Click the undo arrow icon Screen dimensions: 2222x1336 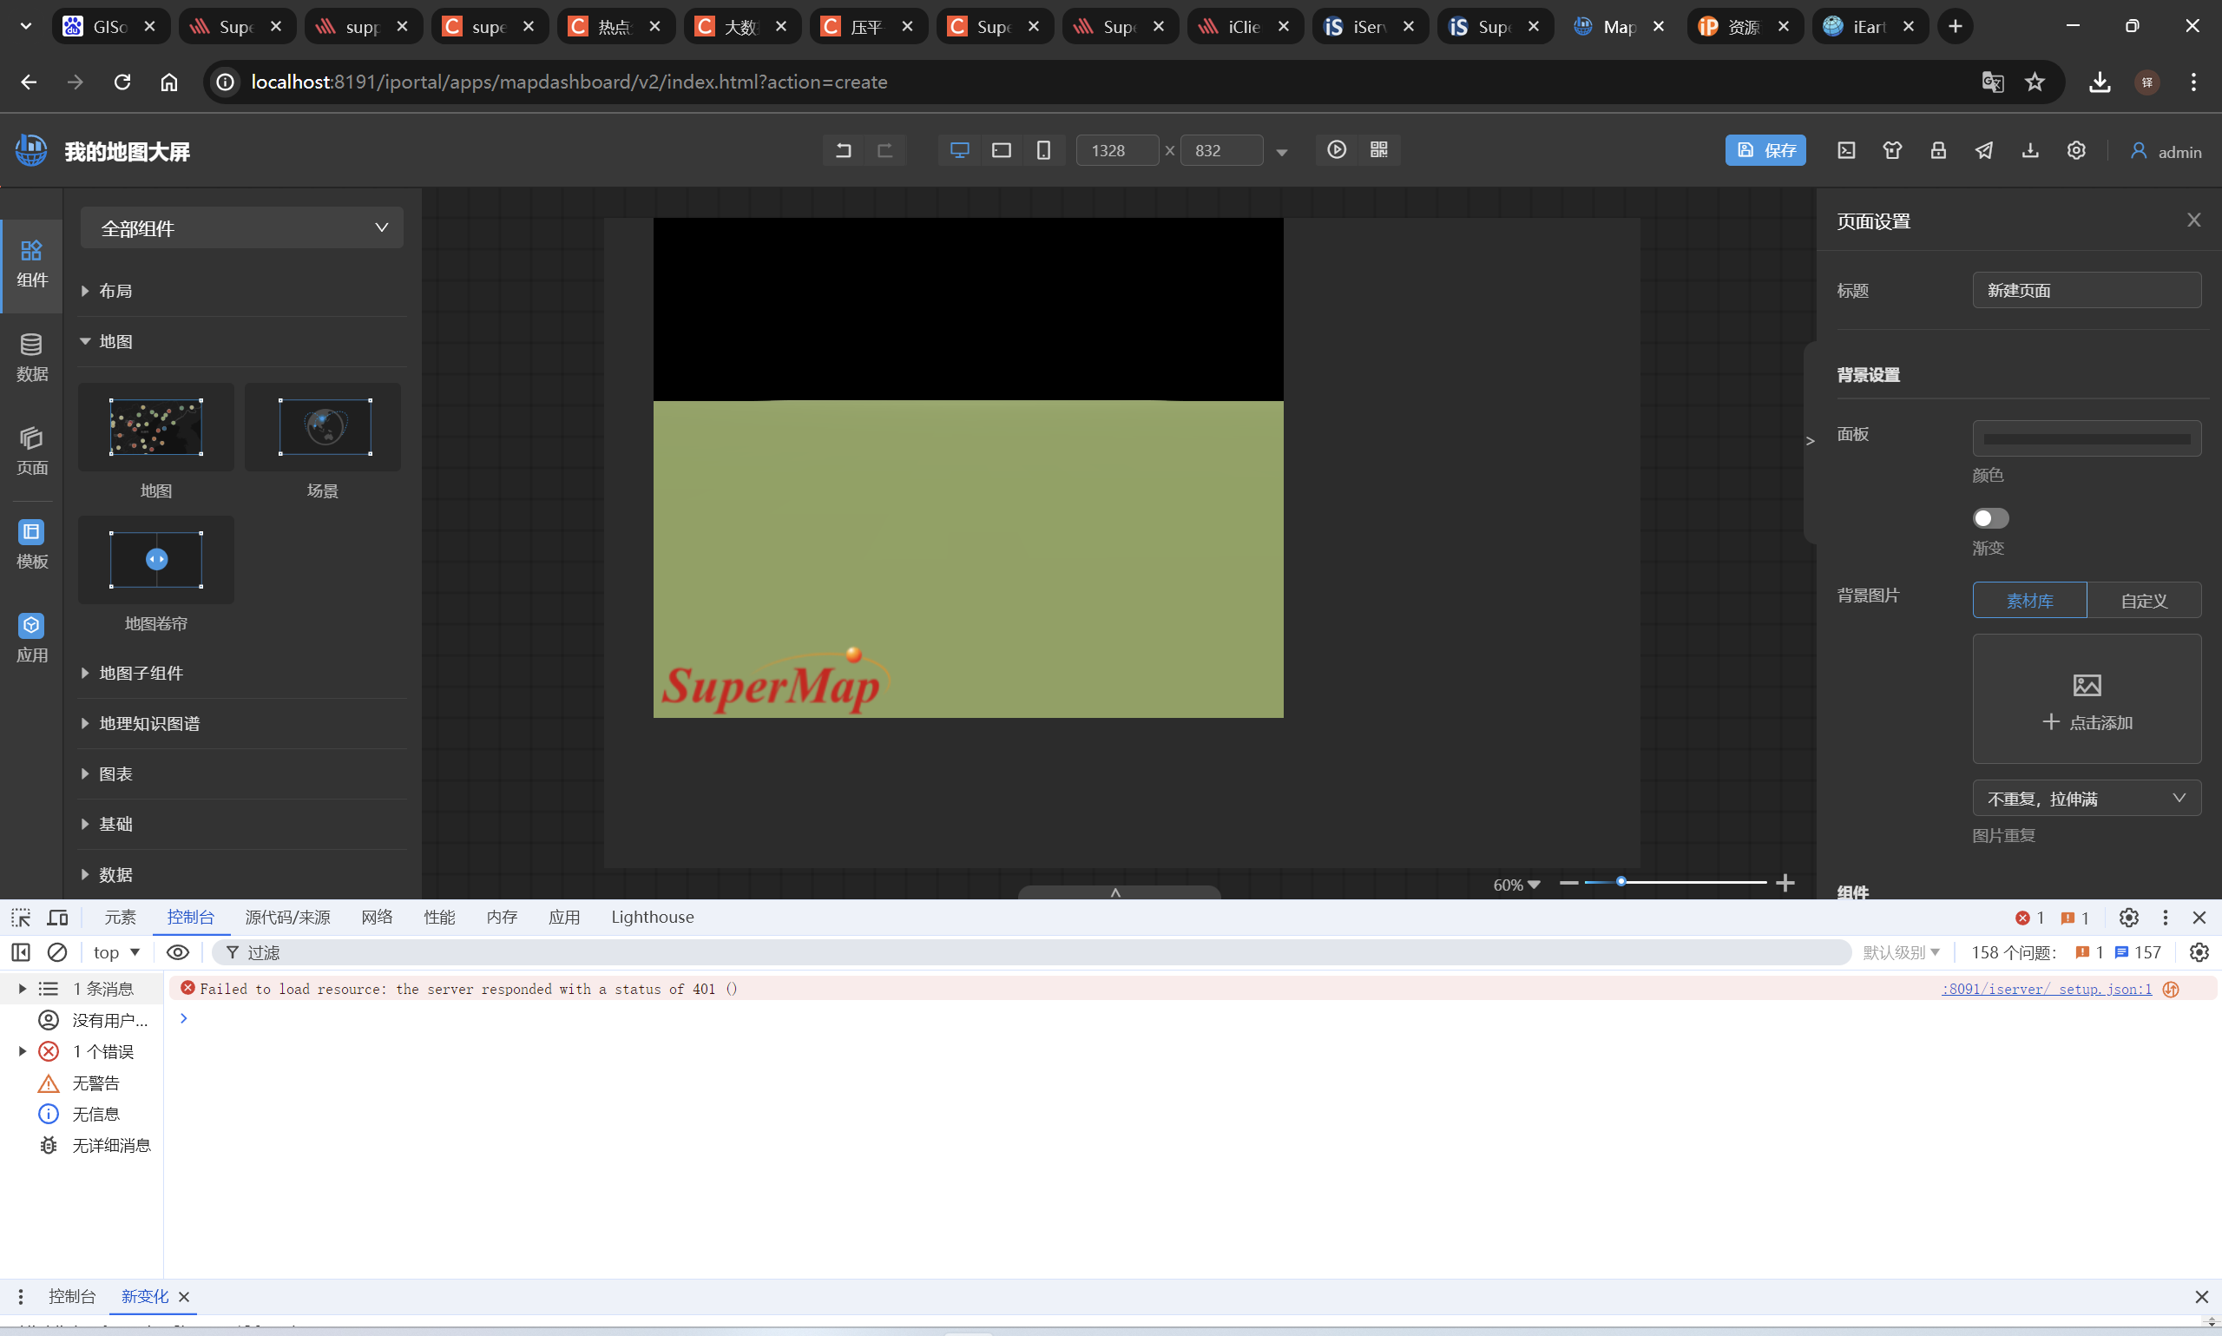[x=842, y=150]
